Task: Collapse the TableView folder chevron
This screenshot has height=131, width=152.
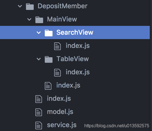Action: coord(39,59)
